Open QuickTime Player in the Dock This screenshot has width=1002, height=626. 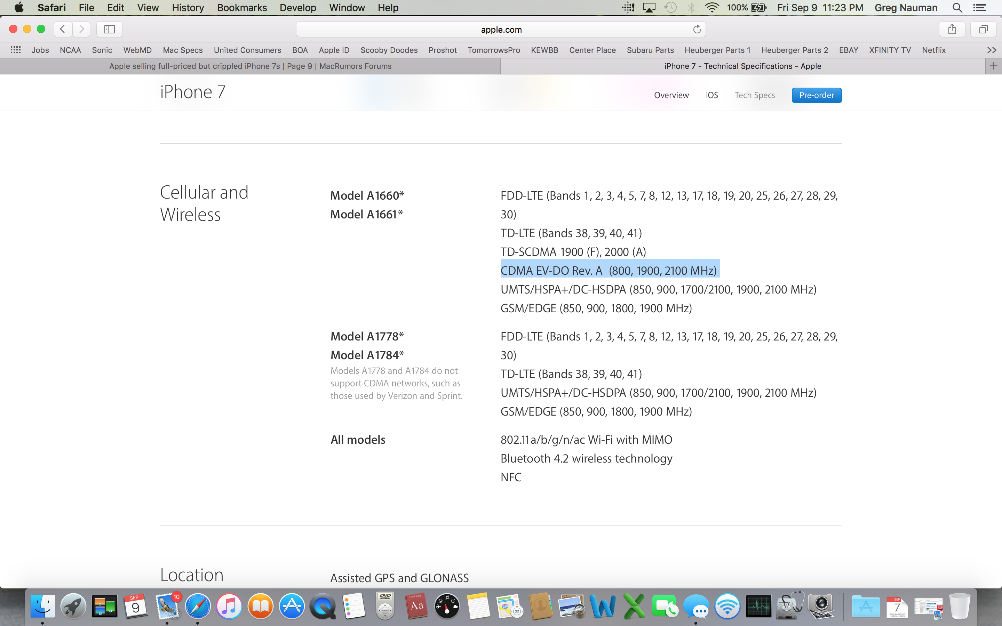click(323, 606)
